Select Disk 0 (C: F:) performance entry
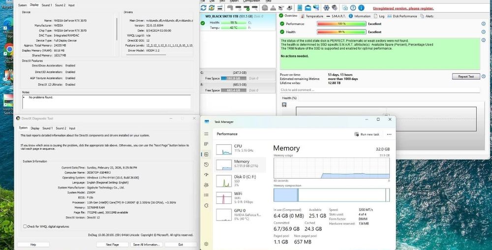Viewport: 492px width, 250px height. click(240, 181)
